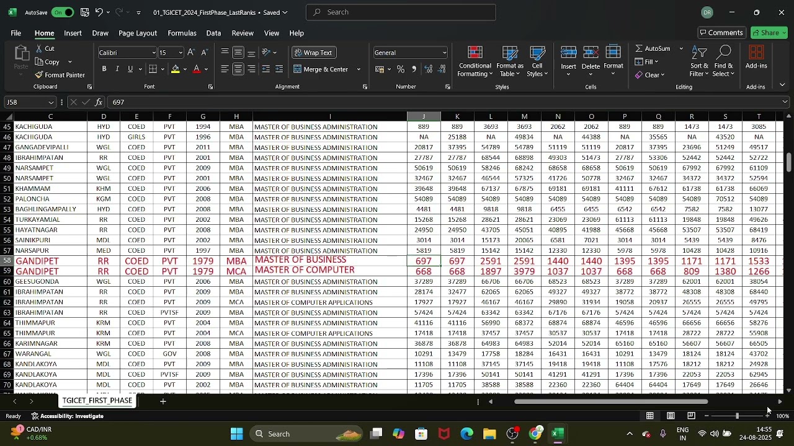The height and width of the screenshot is (446, 794).
Task: Expand the Fill dropdown
Action: 657,62
